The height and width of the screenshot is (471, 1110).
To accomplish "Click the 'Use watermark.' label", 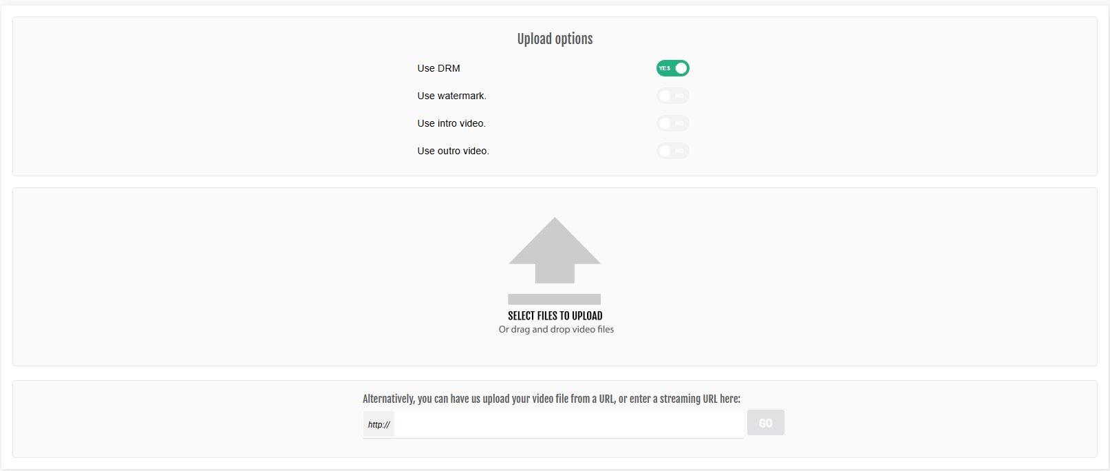I will (x=451, y=96).
